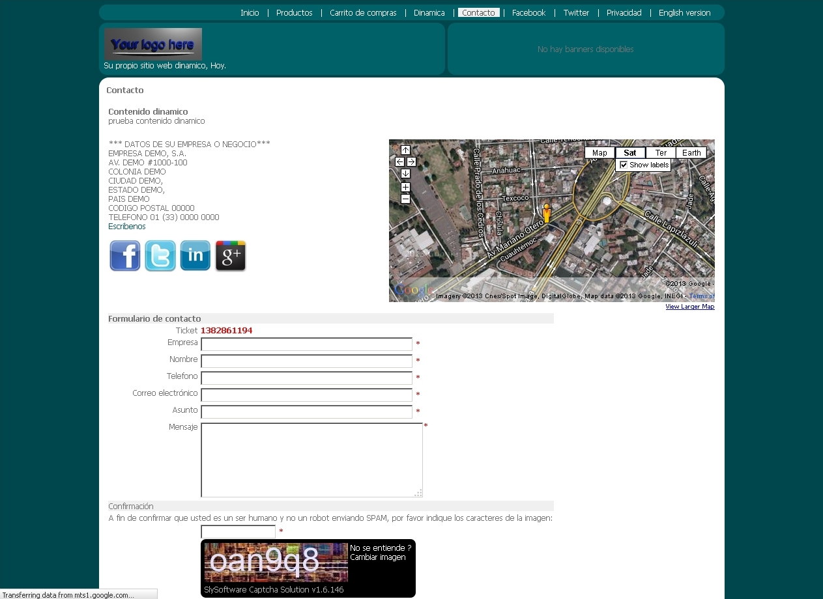The width and height of the screenshot is (823, 599).
Task: Click the 'TELEFONO 01 (33) 0000 0000' line
Action: click(x=164, y=217)
